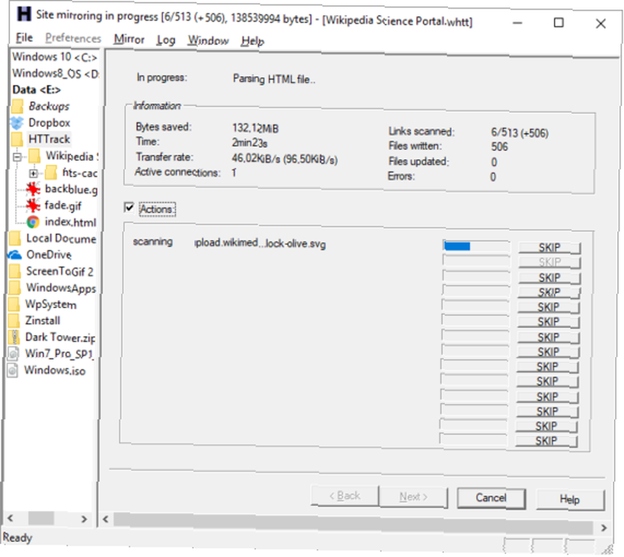This screenshot has width=624, height=557.
Task: Click the HTTrack folder icon
Action: pyautogui.click(x=17, y=139)
